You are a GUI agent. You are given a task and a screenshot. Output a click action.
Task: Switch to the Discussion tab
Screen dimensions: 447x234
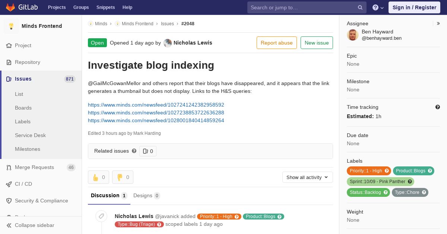point(109,196)
